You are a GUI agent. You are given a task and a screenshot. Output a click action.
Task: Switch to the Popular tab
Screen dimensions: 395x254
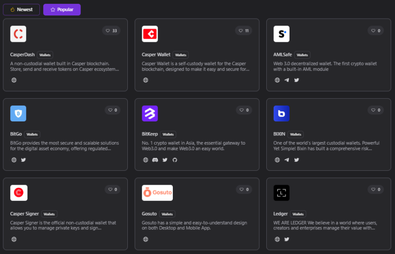coord(62,10)
